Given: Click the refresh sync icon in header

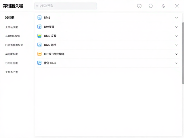Looking at the screenshot, I should coord(151,6).
